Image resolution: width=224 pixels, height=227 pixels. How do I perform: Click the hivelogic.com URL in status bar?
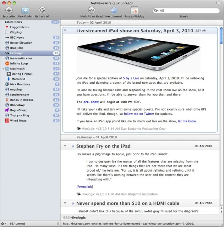click(129, 224)
